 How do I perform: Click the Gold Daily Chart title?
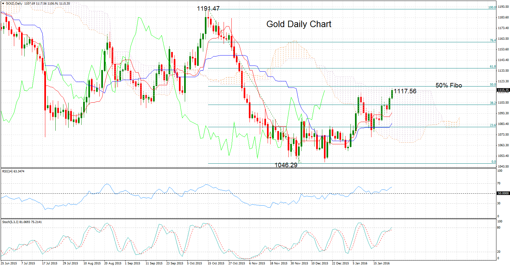coord(299,24)
